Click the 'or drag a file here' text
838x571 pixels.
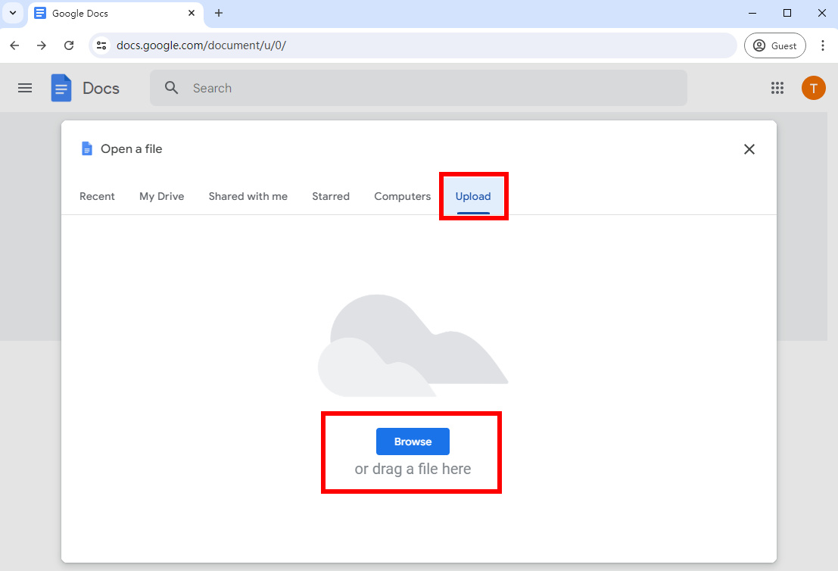[x=413, y=469]
